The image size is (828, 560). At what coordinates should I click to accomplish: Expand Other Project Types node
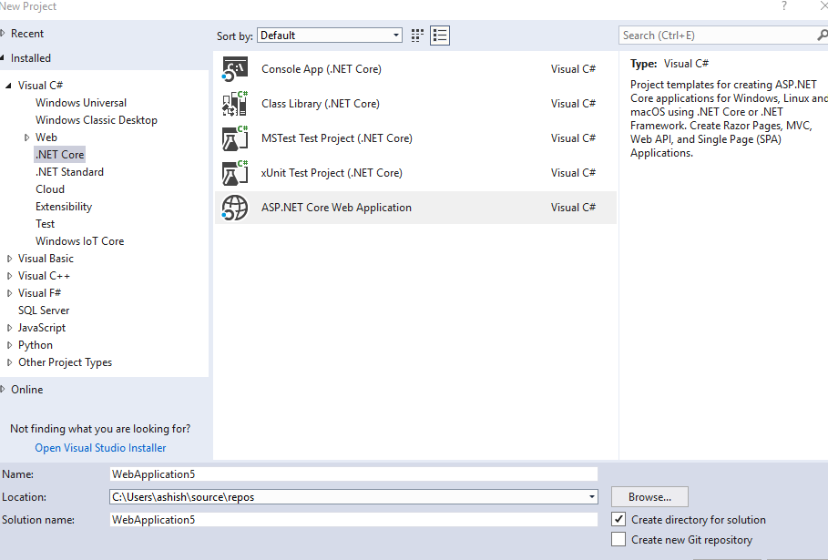[9, 362]
